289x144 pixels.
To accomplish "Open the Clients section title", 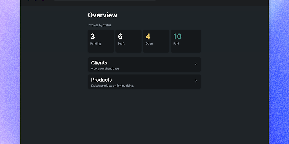I will 99,63.
